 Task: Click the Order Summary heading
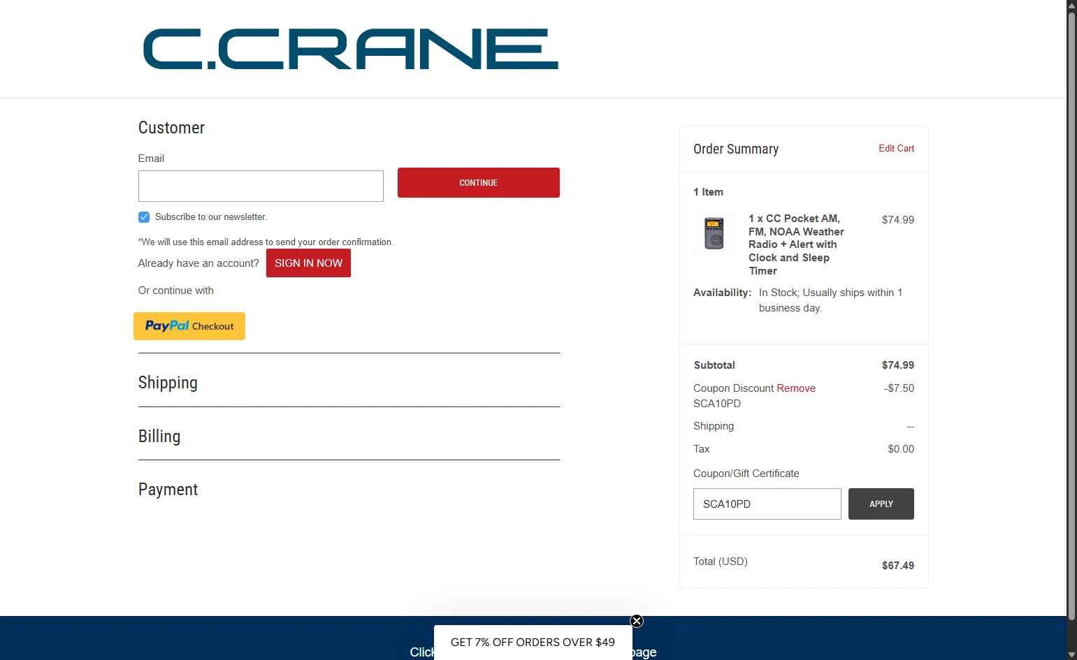pos(736,149)
